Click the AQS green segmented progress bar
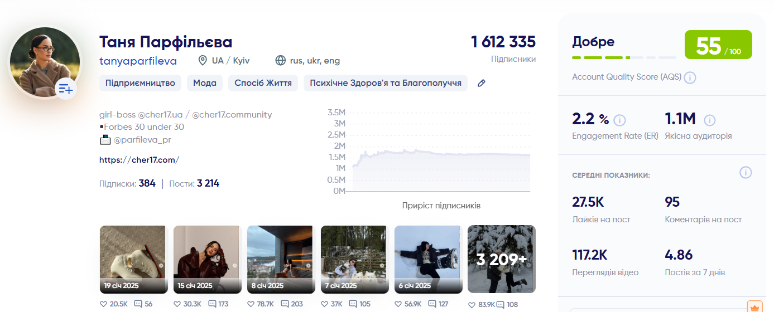Screen dimensions: 774x312 [x=624, y=57]
